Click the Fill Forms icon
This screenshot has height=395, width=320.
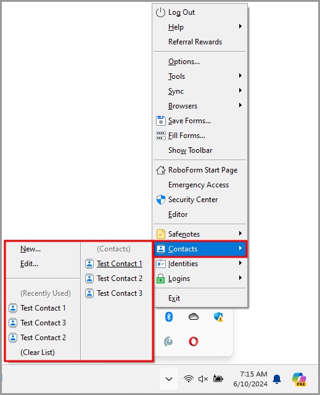[160, 136]
